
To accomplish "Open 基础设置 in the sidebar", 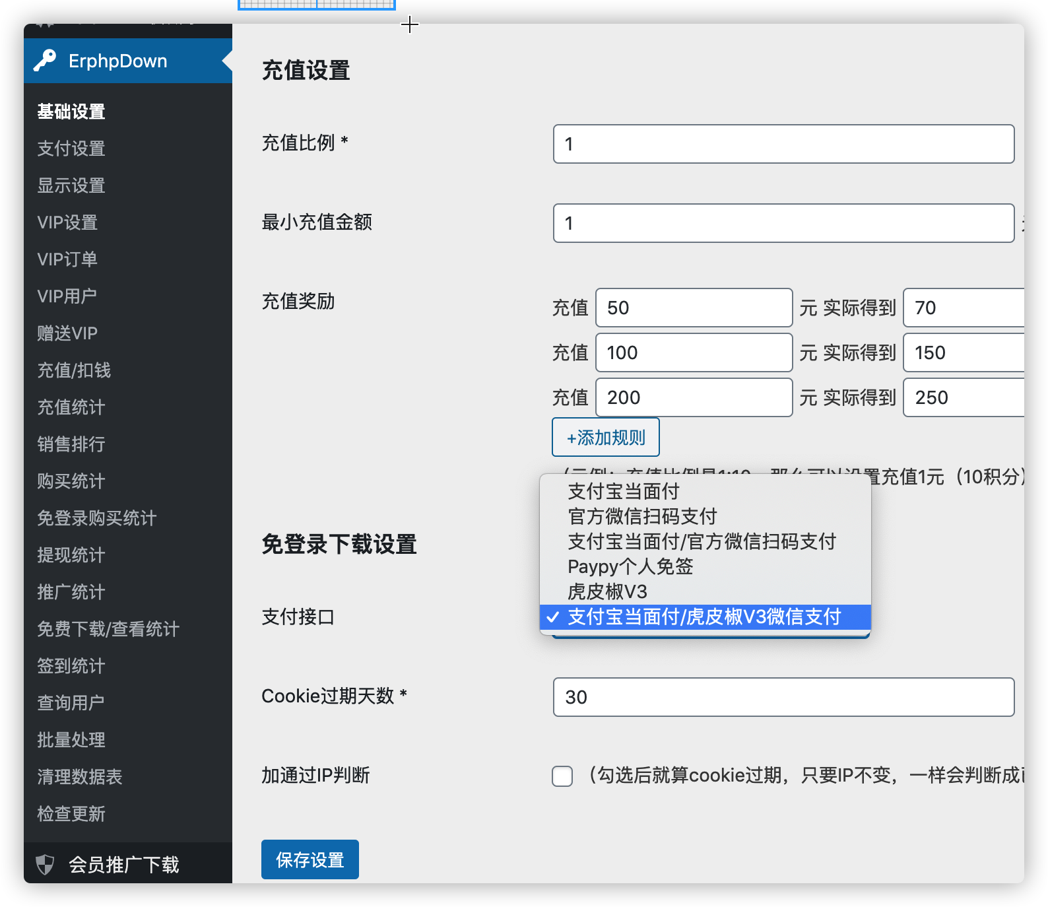I will (71, 112).
